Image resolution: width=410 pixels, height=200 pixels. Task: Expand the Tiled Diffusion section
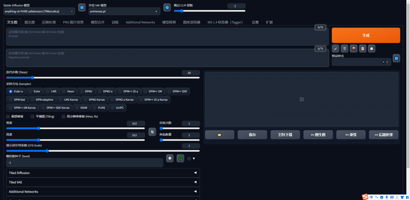pyautogui.click(x=103, y=173)
